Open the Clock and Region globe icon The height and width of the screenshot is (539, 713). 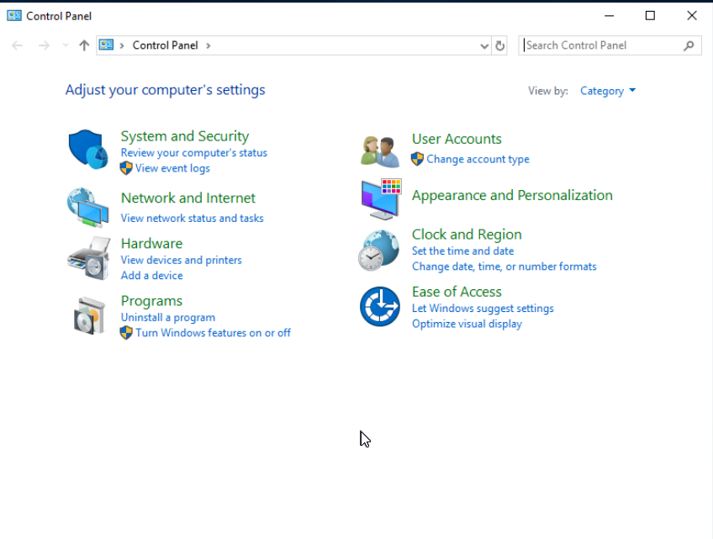point(379,251)
